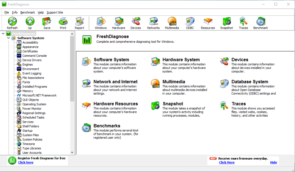295x172 pixels.
Task: Follow 'Click here' link to register for free
Action: (x=26, y=162)
